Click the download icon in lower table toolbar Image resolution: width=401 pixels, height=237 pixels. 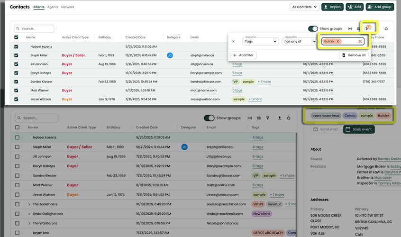pyautogui.click(x=279, y=118)
